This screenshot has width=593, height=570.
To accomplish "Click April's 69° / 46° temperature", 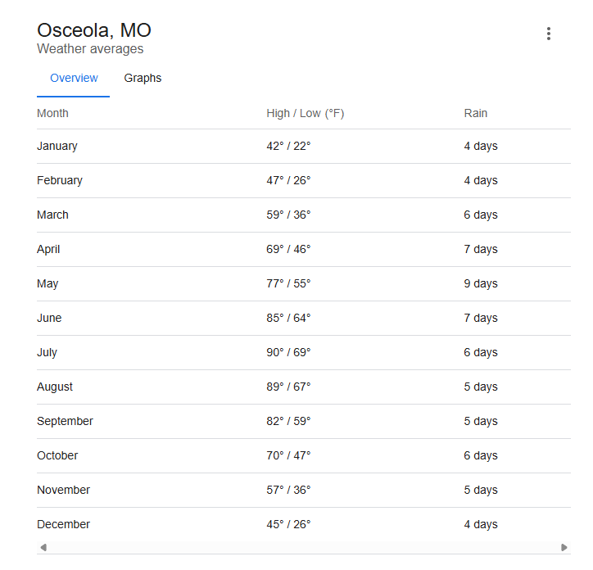I will (288, 249).
